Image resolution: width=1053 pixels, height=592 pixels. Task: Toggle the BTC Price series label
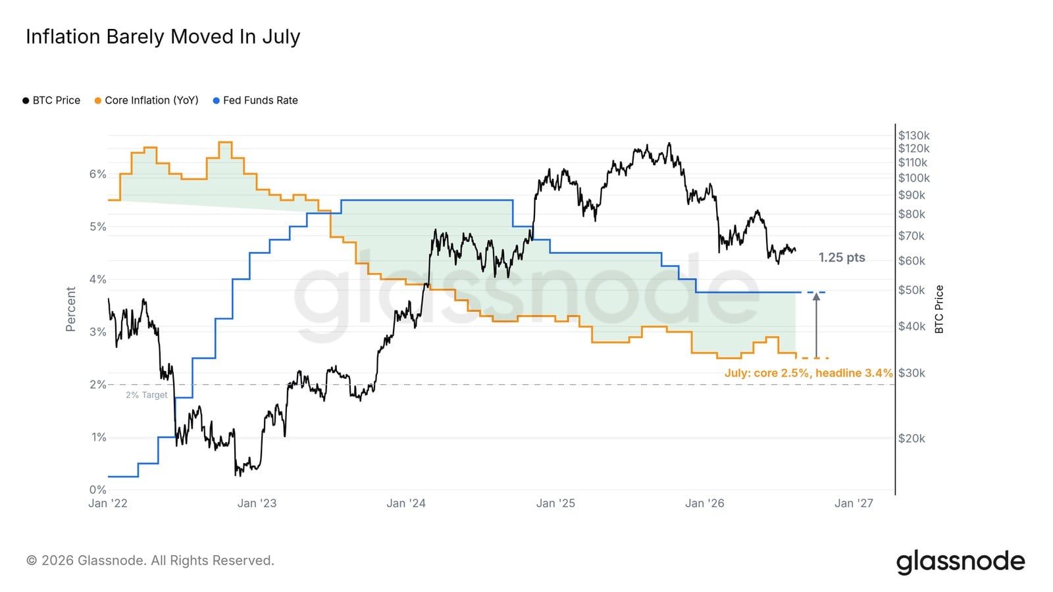point(57,101)
